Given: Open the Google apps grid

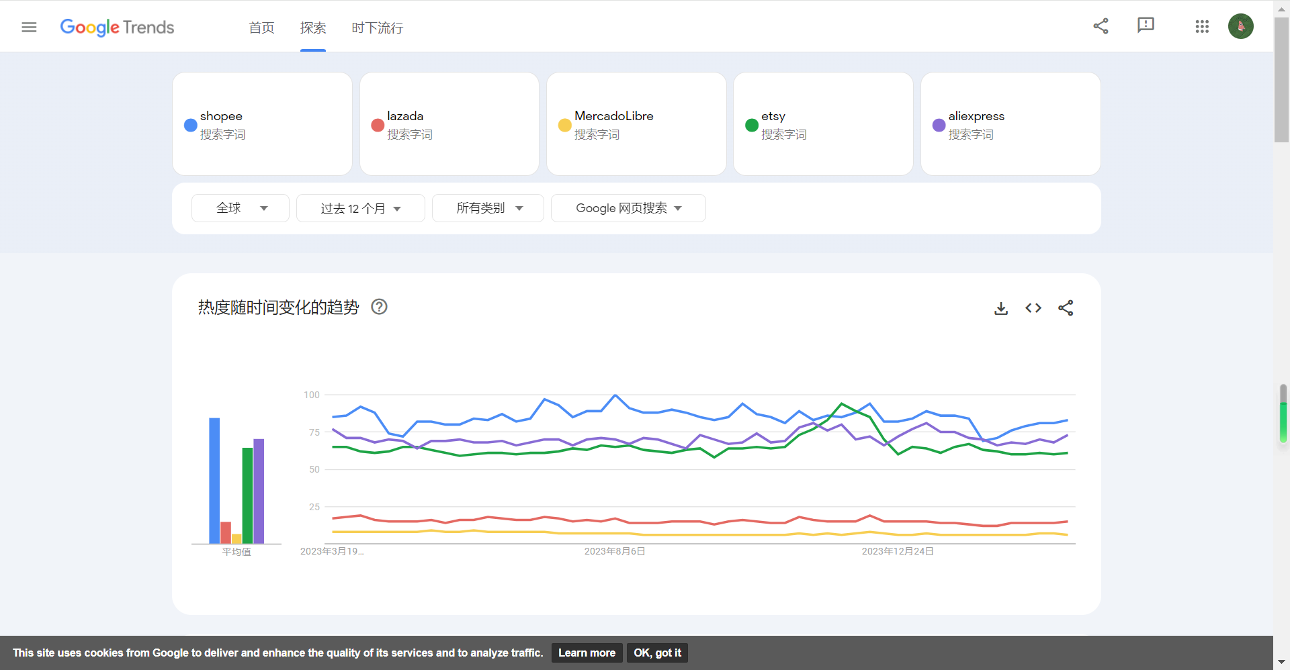Looking at the screenshot, I should [x=1202, y=26].
